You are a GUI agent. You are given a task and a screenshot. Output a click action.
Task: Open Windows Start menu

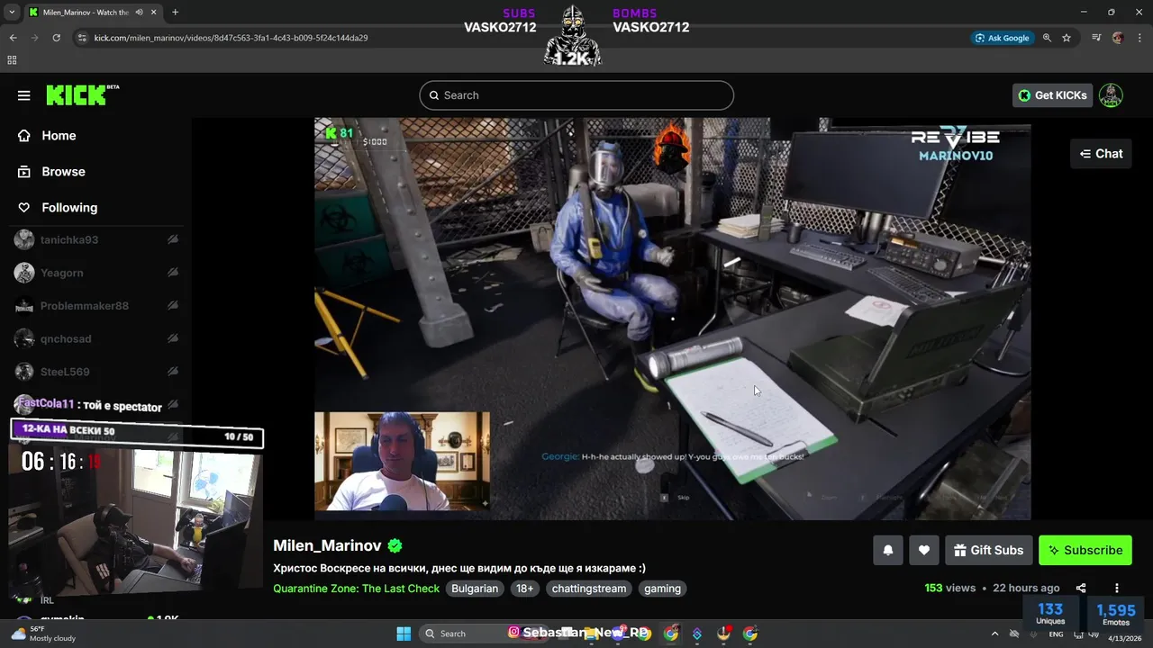tap(404, 634)
